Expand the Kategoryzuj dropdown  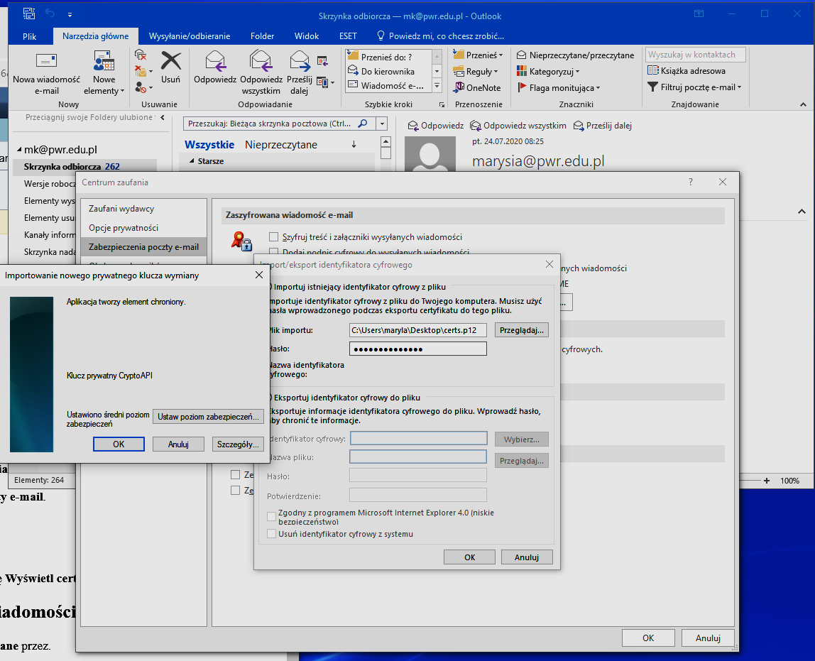554,72
